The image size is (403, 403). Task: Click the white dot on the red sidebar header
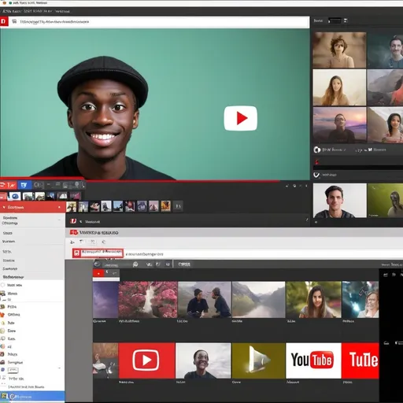click(x=59, y=207)
